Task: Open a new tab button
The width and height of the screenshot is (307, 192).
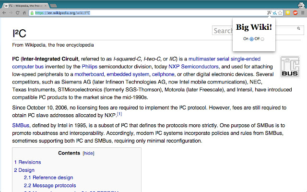Action: pos(53,6)
